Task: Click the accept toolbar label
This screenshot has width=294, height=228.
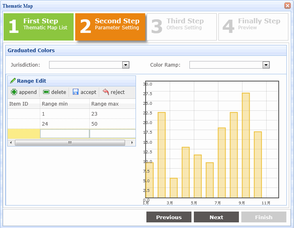Action: coord(88,92)
